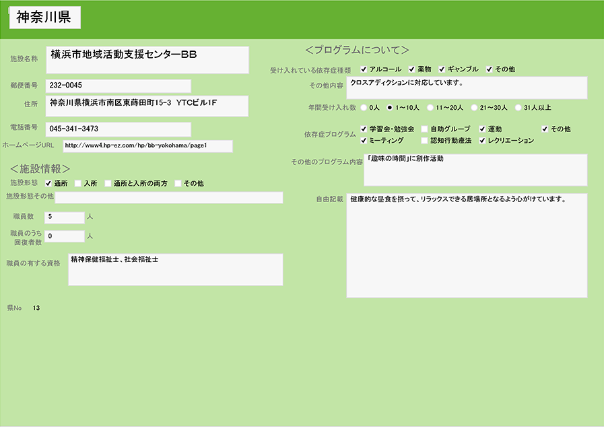Check the 通所と入所の両方 checkbox
The image size is (604, 427).
point(108,183)
